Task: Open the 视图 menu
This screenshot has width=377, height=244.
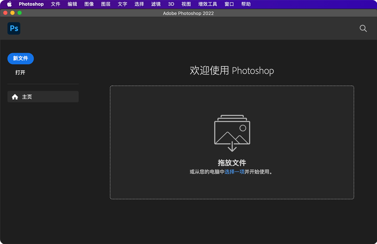Action: [186, 4]
